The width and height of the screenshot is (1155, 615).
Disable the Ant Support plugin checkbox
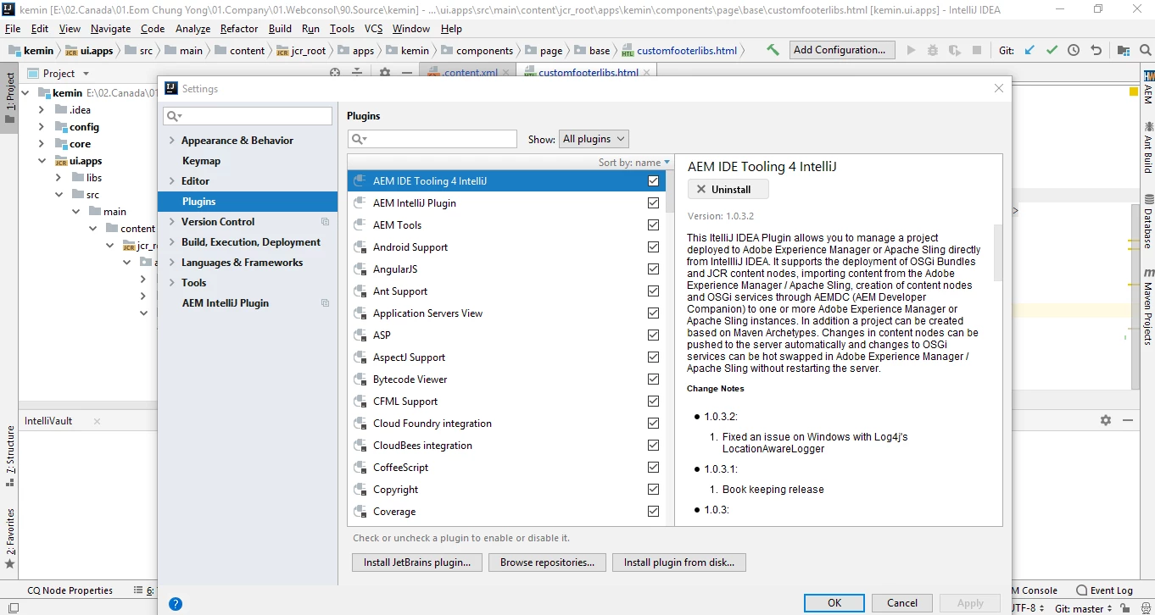(x=653, y=291)
